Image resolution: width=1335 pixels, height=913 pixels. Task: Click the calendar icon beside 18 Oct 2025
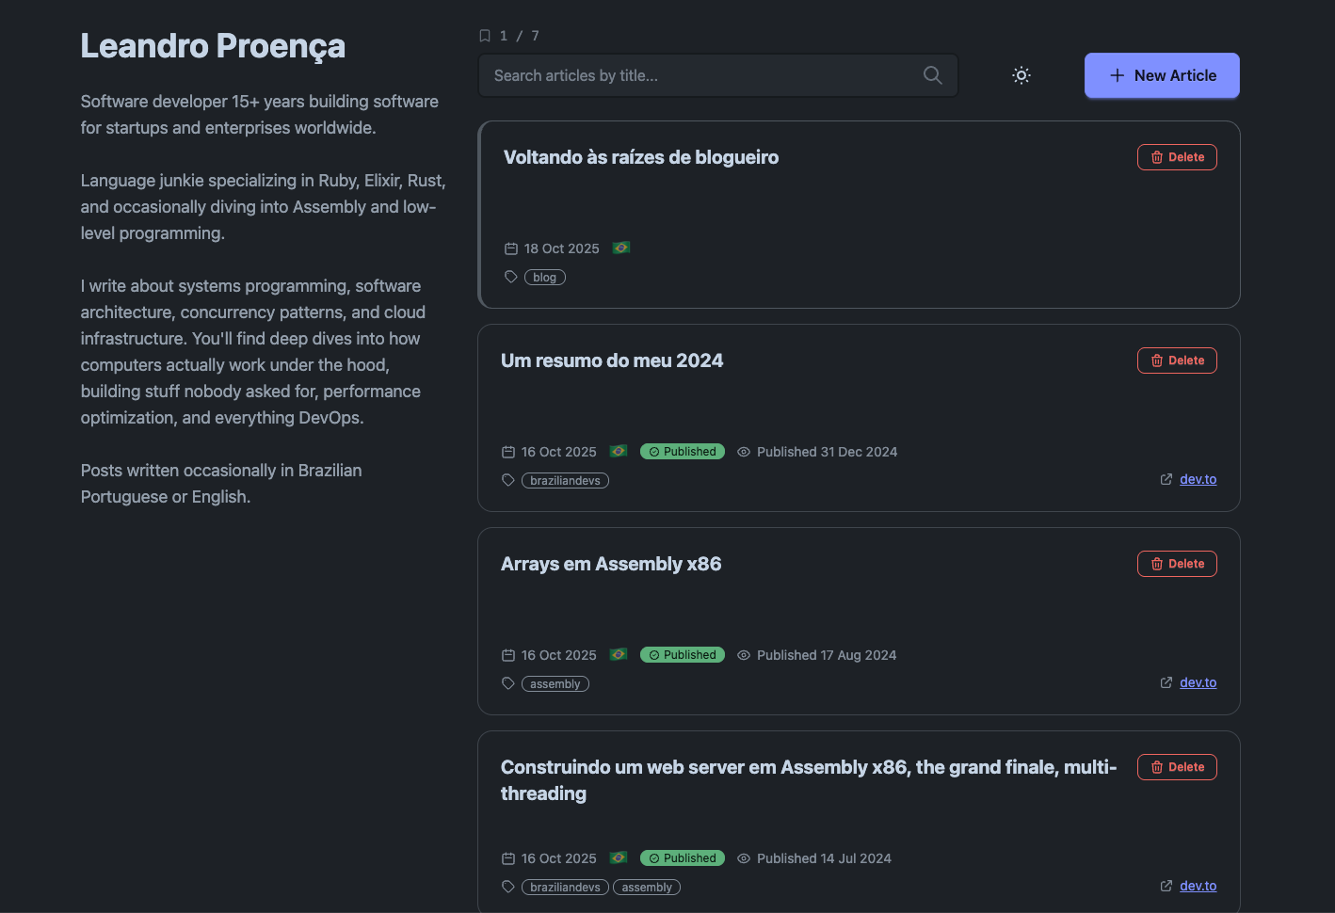[x=511, y=248]
